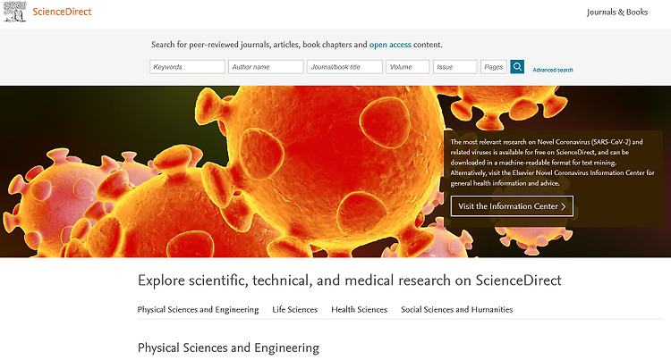Focus the Volume field

click(407, 67)
